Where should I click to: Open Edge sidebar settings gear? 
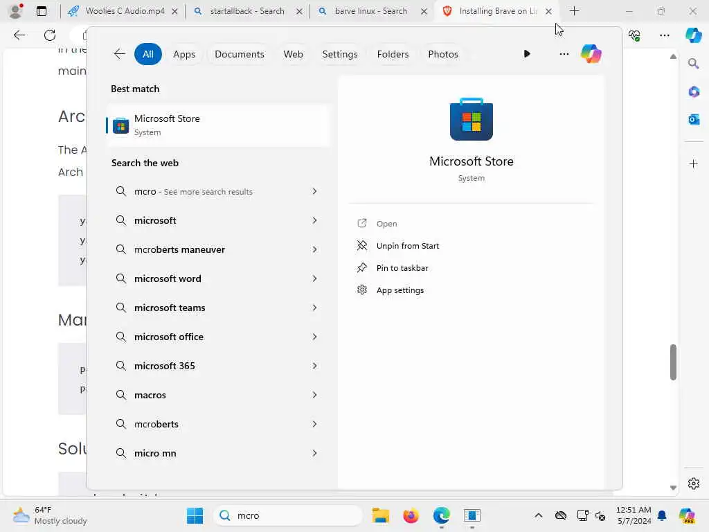[693, 484]
